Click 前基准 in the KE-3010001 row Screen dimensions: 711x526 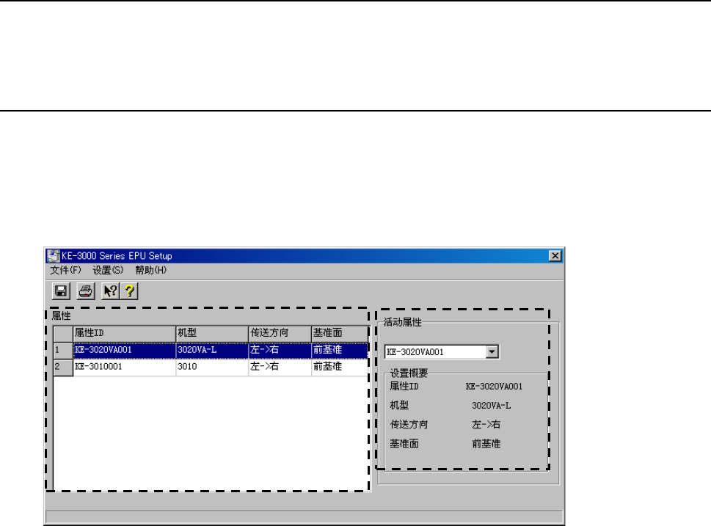(x=340, y=368)
